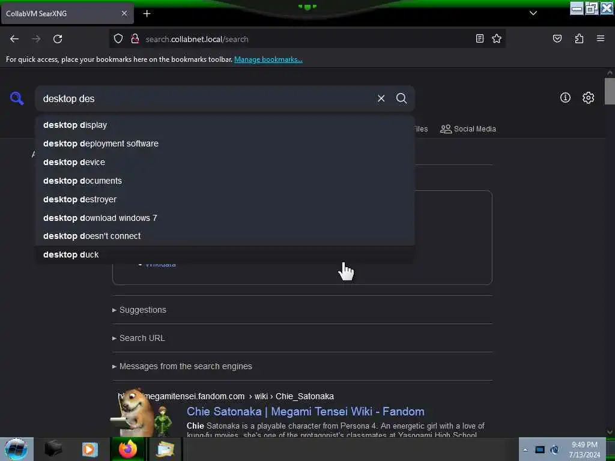The image size is (615, 461).
Task: Click the SearXNG magnifier logo
Action: tap(17, 98)
